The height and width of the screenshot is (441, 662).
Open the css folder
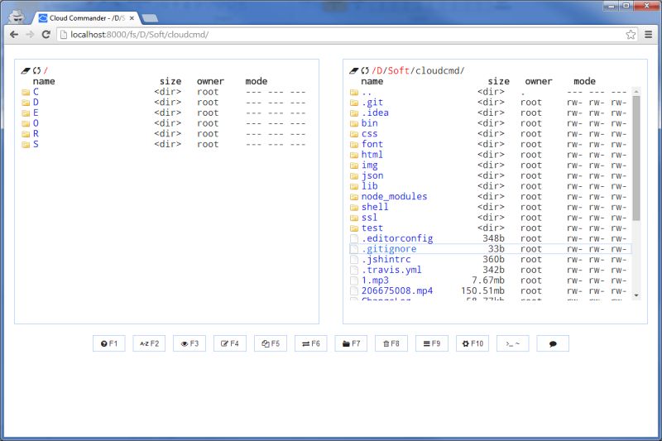pos(369,133)
